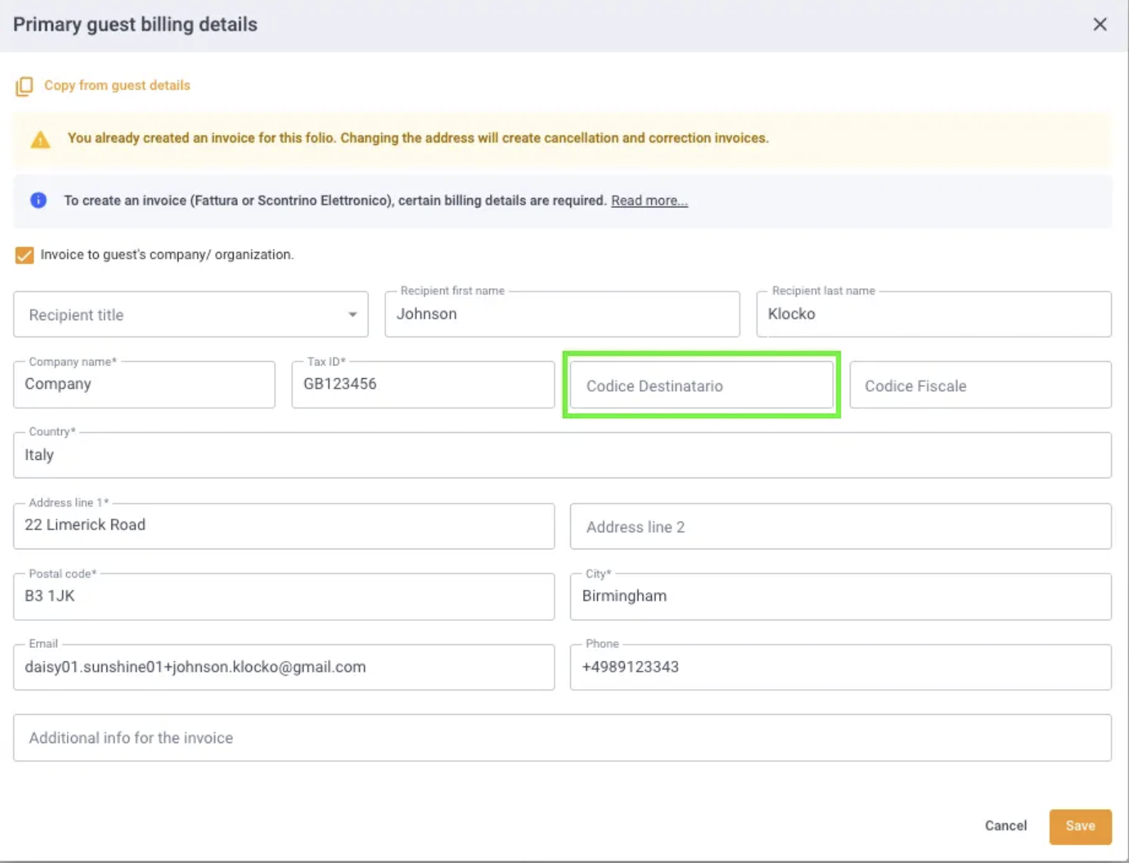Open the Recipient title dropdown

point(190,314)
